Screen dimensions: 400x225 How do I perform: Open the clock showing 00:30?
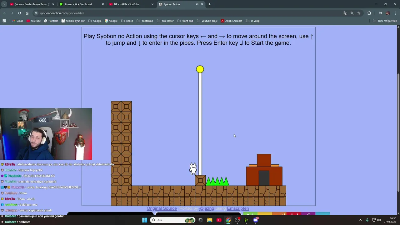click(x=390, y=220)
